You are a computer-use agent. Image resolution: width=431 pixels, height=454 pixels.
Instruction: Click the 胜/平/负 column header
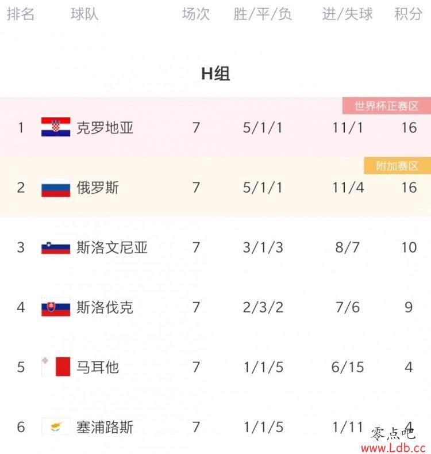pyautogui.click(x=263, y=14)
